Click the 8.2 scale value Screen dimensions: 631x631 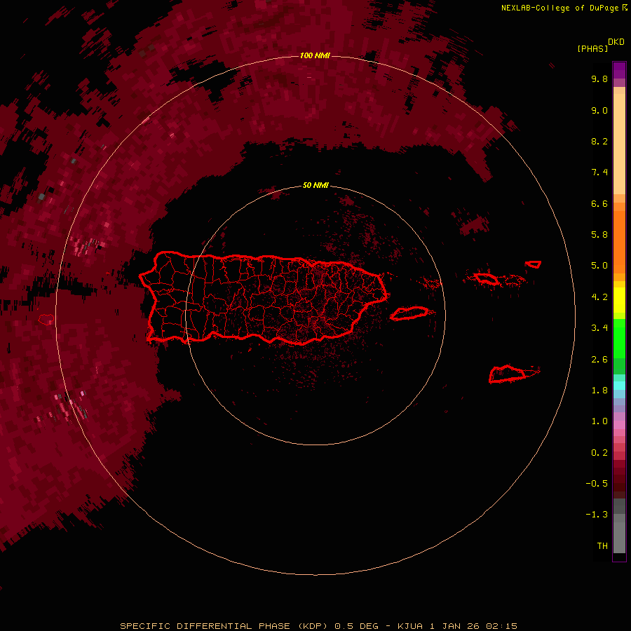pos(599,141)
